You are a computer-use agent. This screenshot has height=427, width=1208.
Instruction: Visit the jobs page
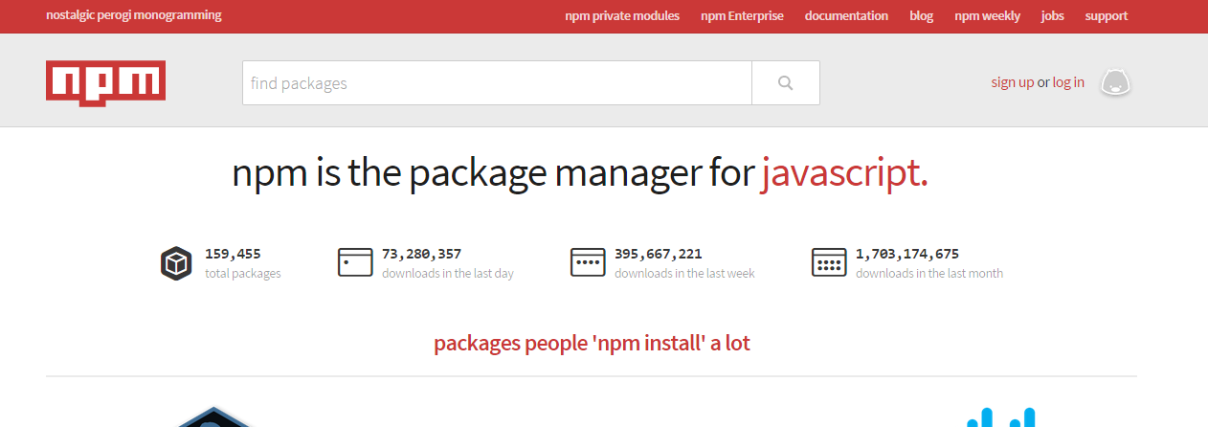click(1053, 16)
